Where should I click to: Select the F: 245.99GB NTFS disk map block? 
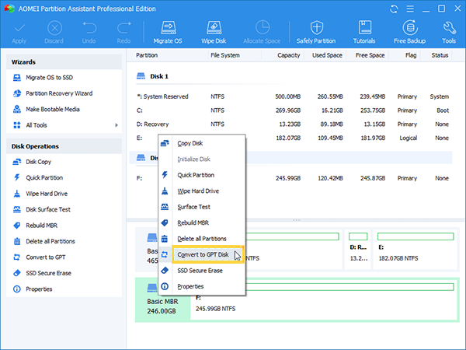click(324, 299)
